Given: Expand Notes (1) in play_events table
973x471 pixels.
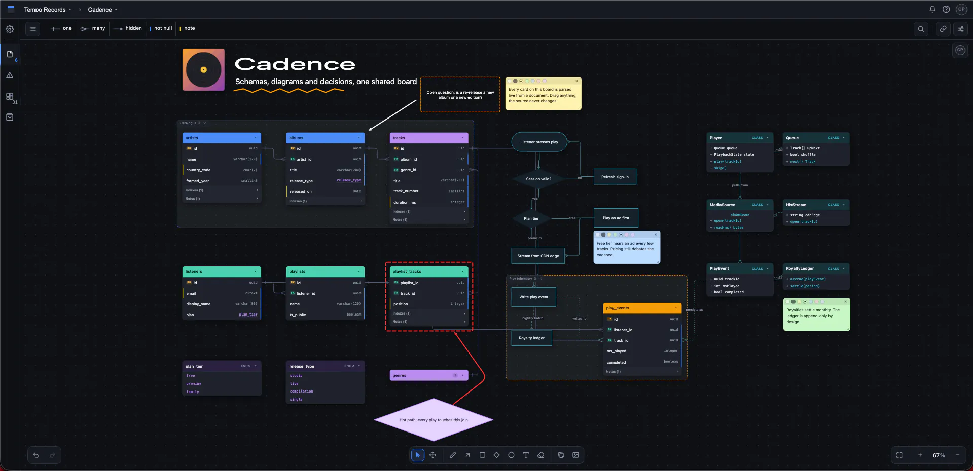Looking at the screenshot, I should [642, 372].
